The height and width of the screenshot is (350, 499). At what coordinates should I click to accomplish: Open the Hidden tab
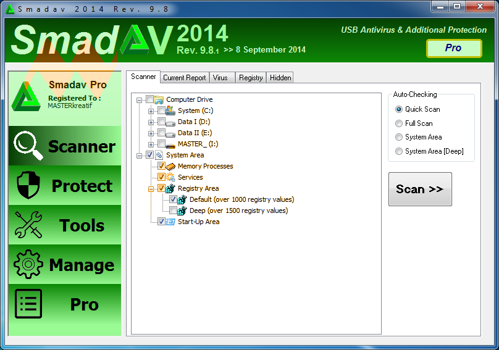click(x=280, y=78)
